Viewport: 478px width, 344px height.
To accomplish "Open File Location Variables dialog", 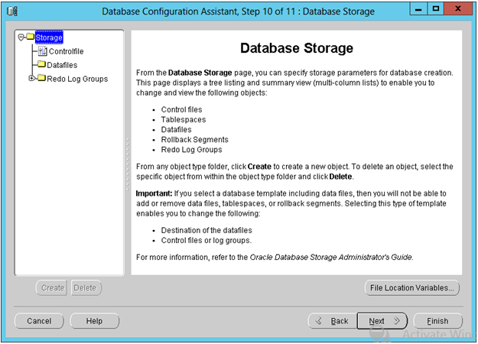I will 412,288.
